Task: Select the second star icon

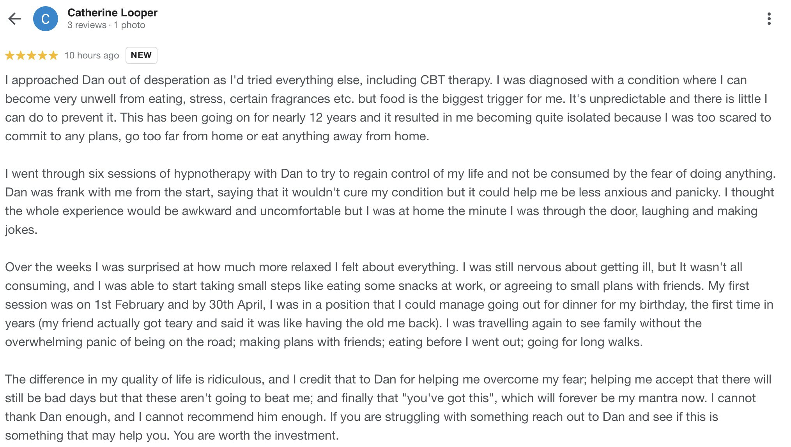Action: pos(21,55)
